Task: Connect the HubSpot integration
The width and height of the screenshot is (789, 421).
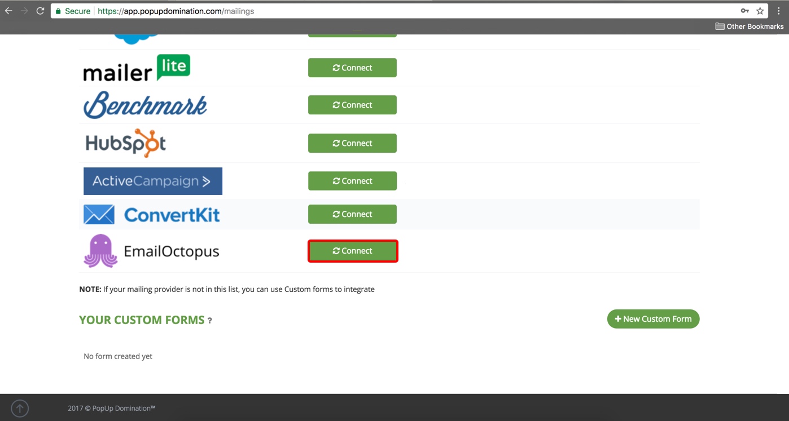Action: [x=352, y=143]
